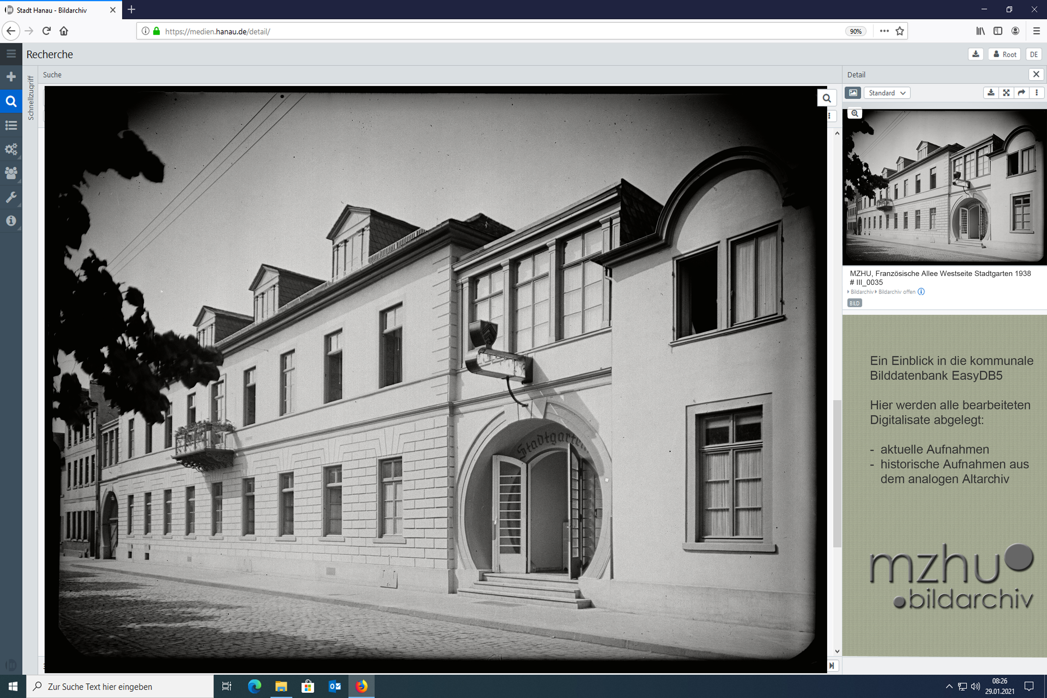The height and width of the screenshot is (698, 1047).
Task: Open the Detail three-dots options menu
Action: tap(1037, 92)
